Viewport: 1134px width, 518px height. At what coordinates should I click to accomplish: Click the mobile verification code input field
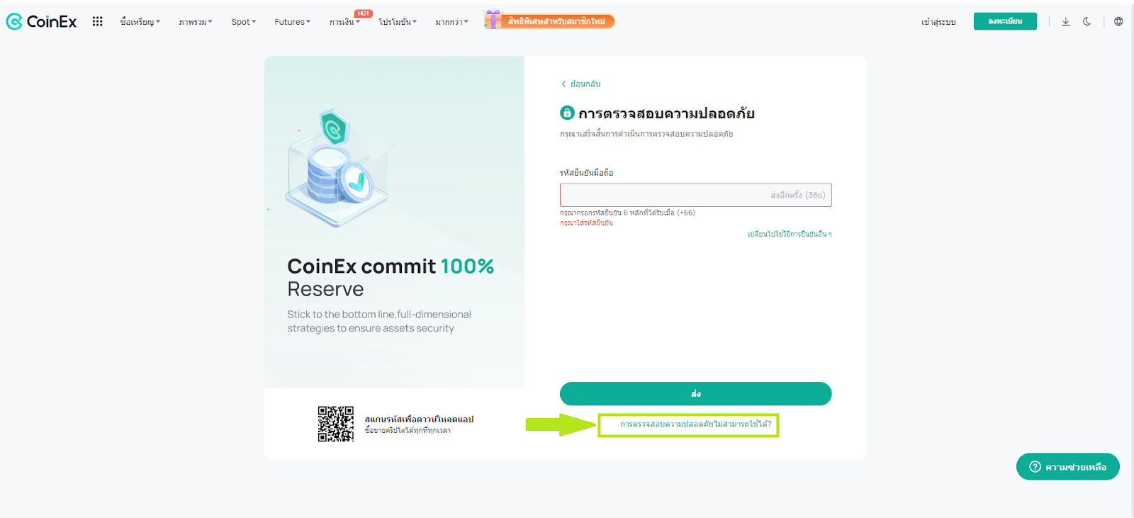[x=695, y=195]
